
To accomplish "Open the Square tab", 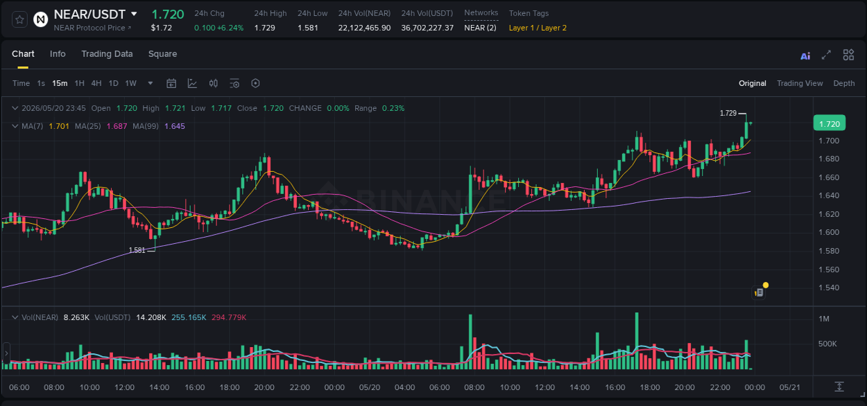I will point(162,54).
